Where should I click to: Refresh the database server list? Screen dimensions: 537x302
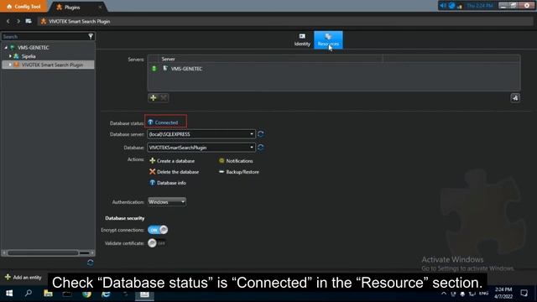[261, 134]
